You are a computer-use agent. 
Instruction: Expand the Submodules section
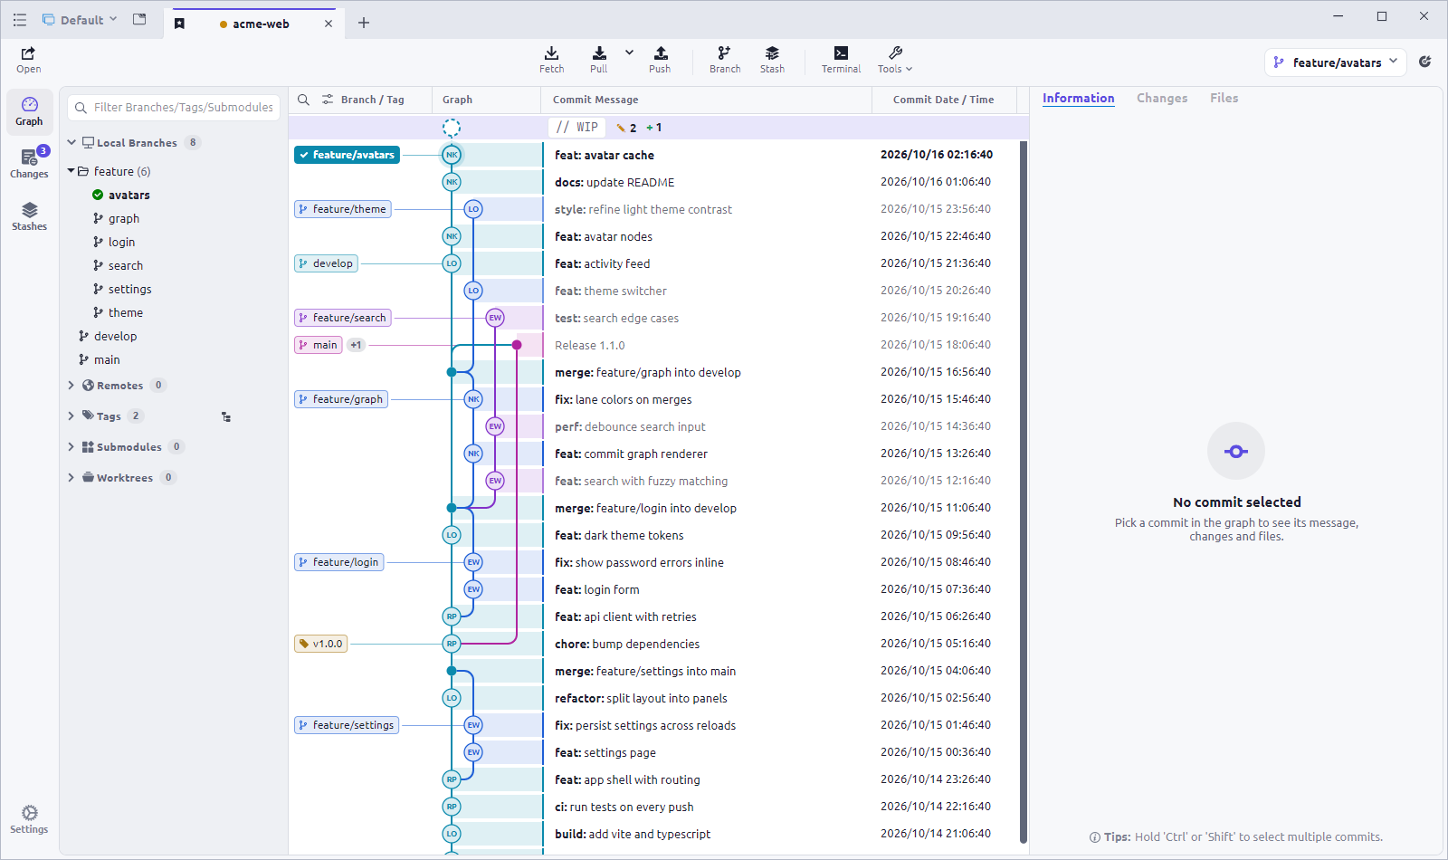(71, 447)
